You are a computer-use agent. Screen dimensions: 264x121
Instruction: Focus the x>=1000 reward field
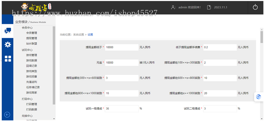coord(220,93)
